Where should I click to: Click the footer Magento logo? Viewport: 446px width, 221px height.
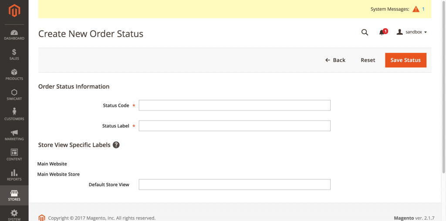point(42,218)
